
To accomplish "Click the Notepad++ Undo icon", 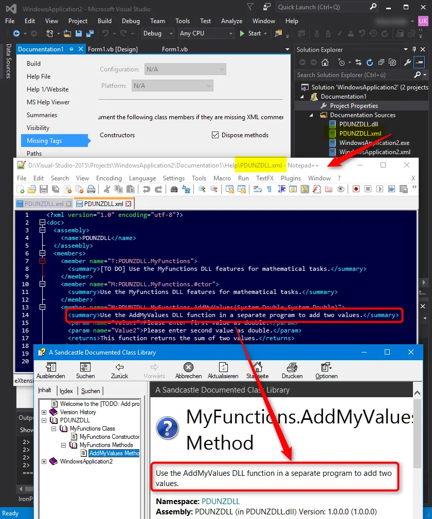I will click(147, 189).
